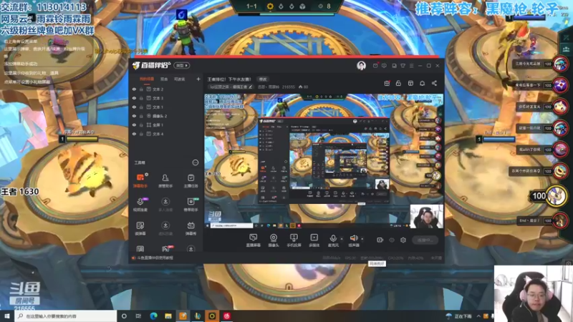Open the download tool in third row

pos(165,228)
